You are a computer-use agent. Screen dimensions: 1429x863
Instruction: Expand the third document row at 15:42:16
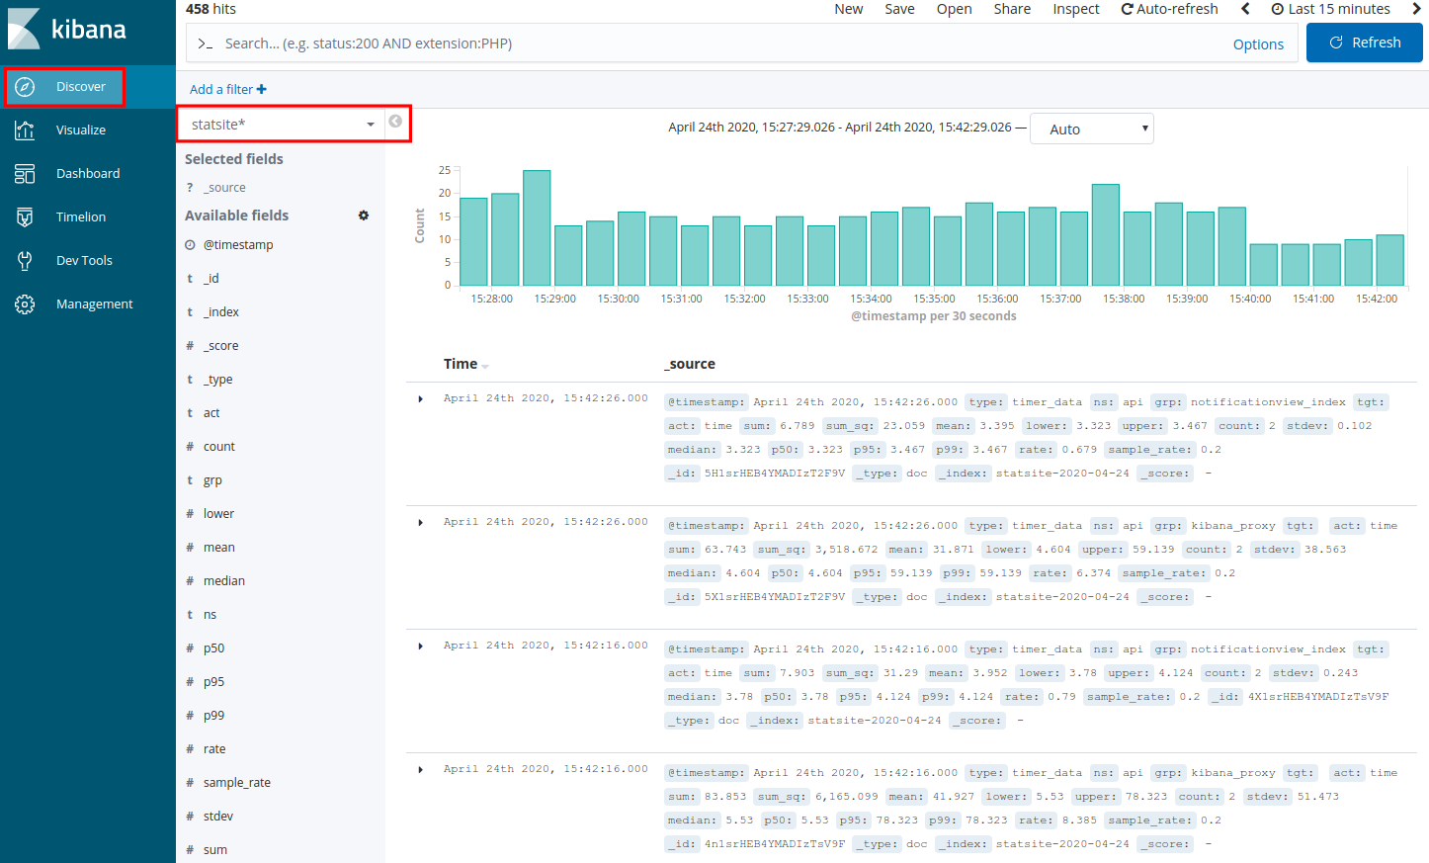click(421, 647)
